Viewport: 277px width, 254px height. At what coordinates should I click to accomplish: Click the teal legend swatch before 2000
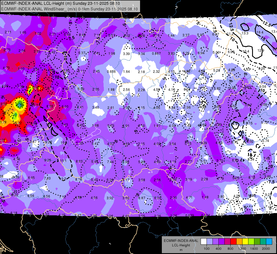click(x=263, y=242)
